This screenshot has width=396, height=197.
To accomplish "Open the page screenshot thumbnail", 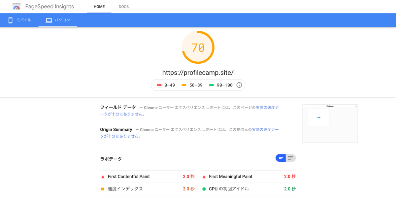I will tap(330, 123).
